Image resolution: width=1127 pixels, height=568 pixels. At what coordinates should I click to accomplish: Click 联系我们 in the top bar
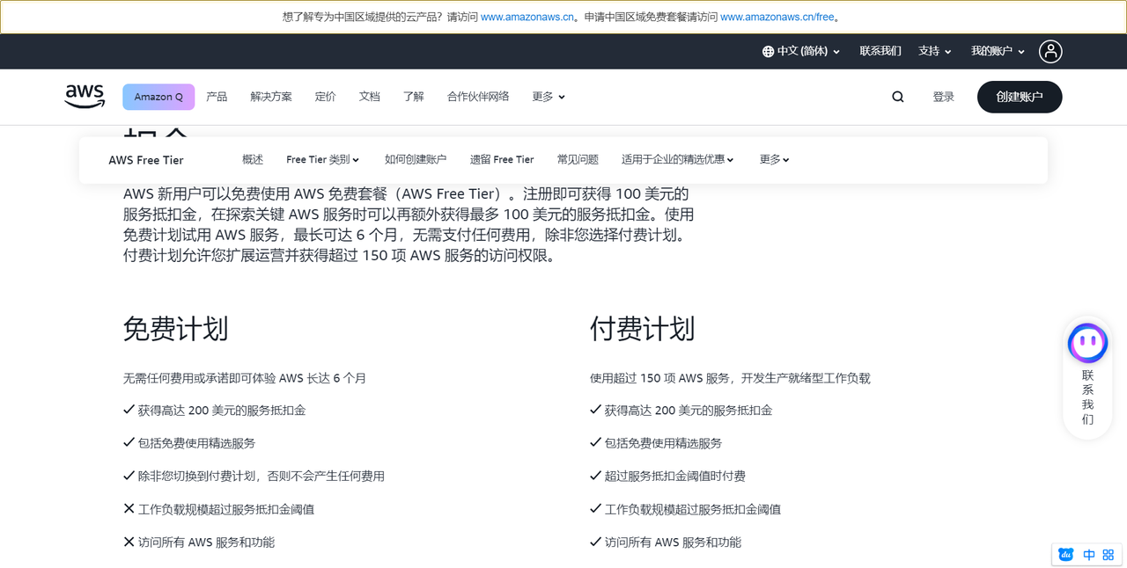coord(880,51)
